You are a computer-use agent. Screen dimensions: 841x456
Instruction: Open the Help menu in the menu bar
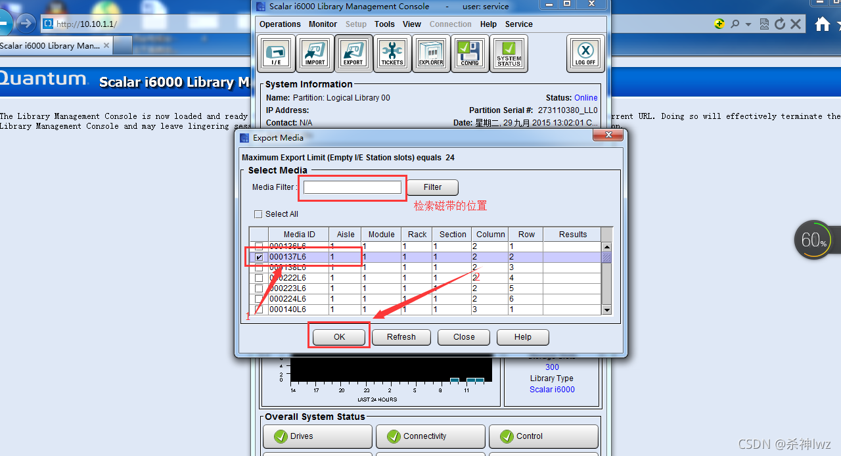(488, 24)
